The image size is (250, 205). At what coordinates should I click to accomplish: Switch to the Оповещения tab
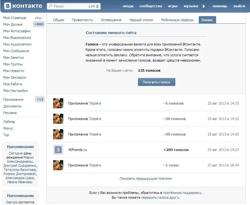111,20
